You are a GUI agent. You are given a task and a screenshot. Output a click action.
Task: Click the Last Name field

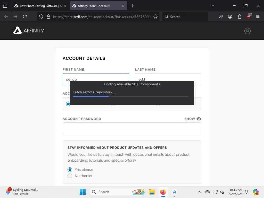coord(168,79)
